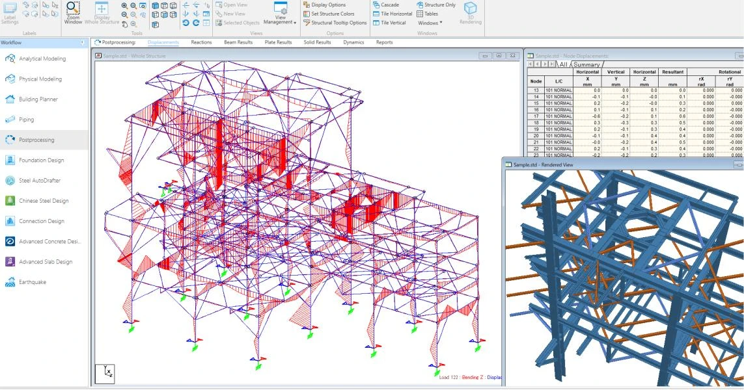Screen dimensions: 744x390
Task: Open the Beam Results tab
Action: [238, 42]
